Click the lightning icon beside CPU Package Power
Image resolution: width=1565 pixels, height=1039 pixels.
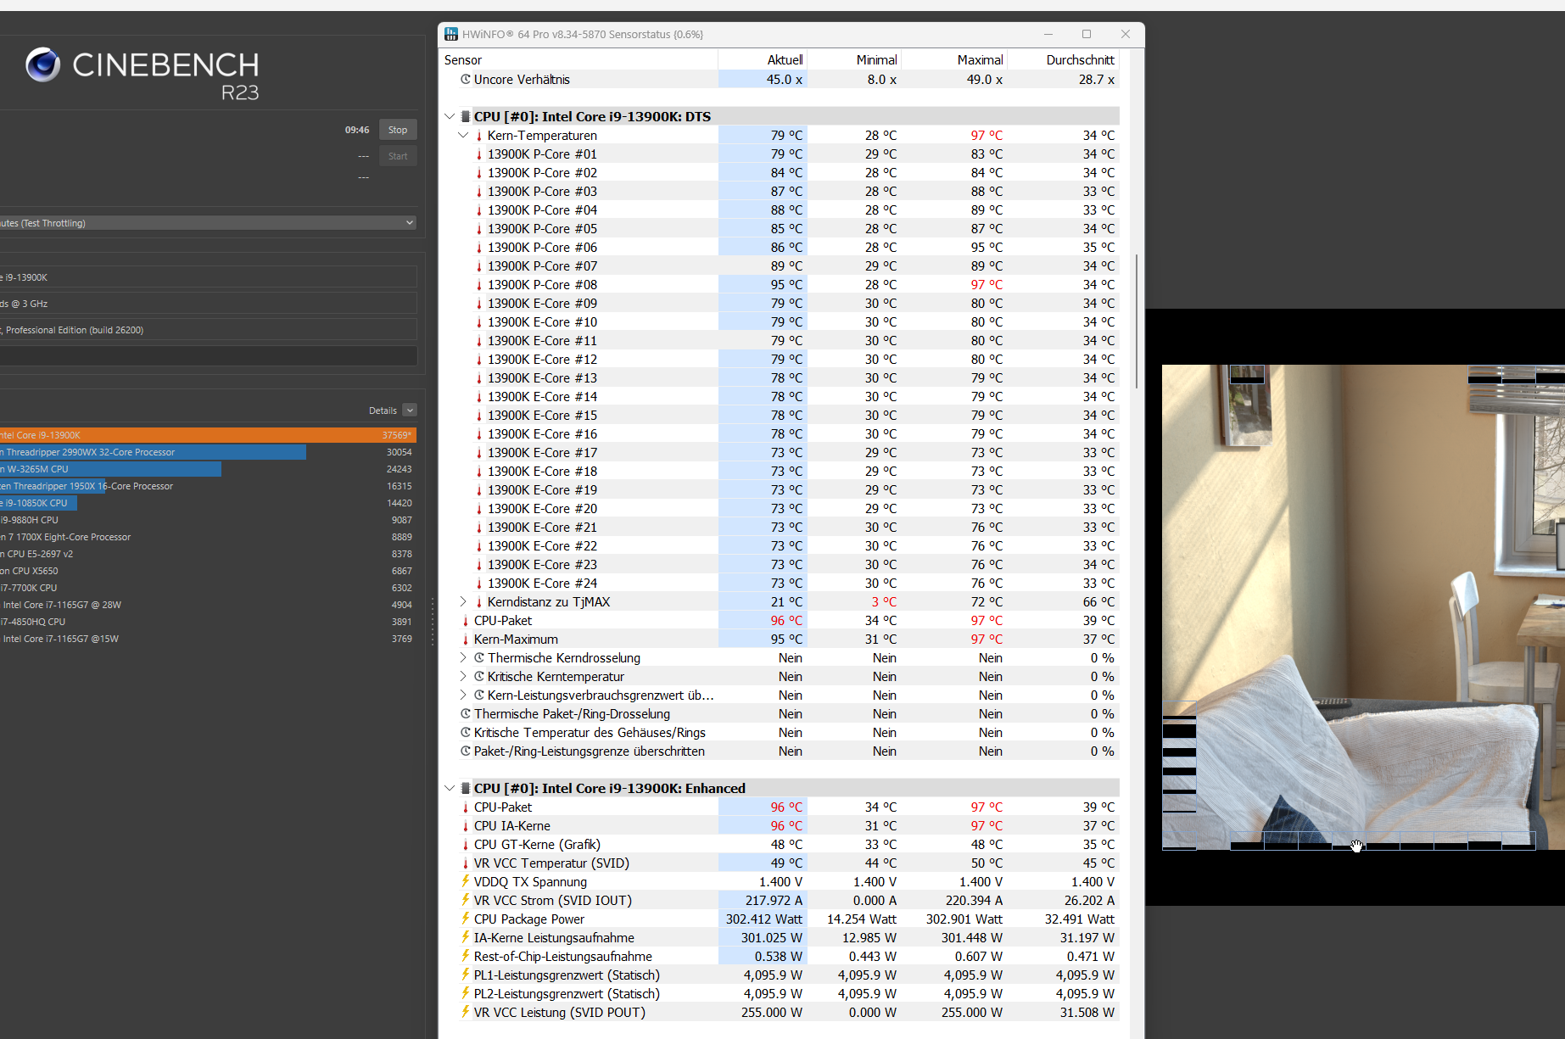[x=466, y=919]
